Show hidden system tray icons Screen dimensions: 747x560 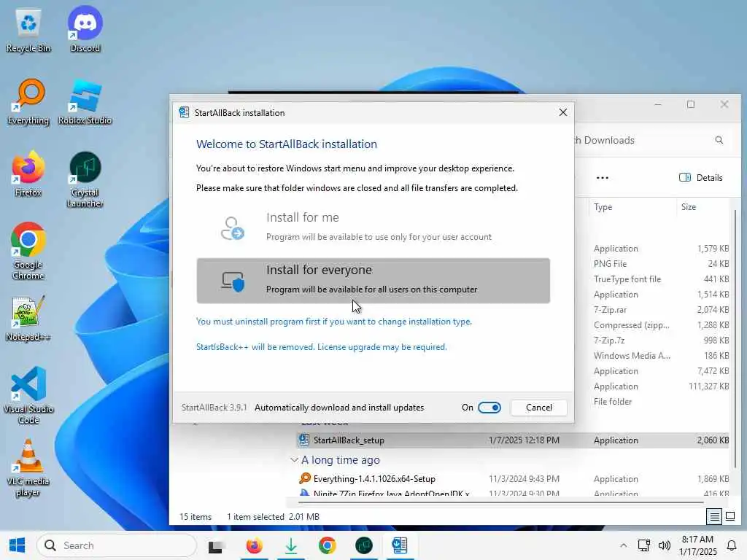tap(623, 545)
